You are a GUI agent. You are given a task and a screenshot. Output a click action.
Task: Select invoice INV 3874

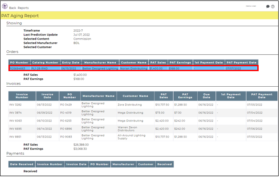[x=15, y=113]
